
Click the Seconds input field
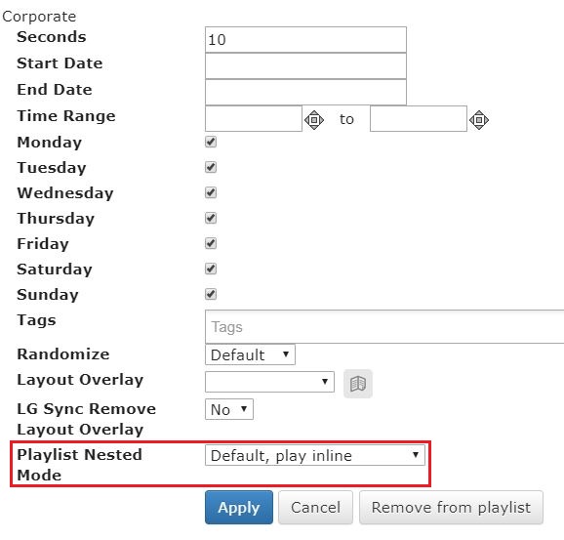pos(305,40)
